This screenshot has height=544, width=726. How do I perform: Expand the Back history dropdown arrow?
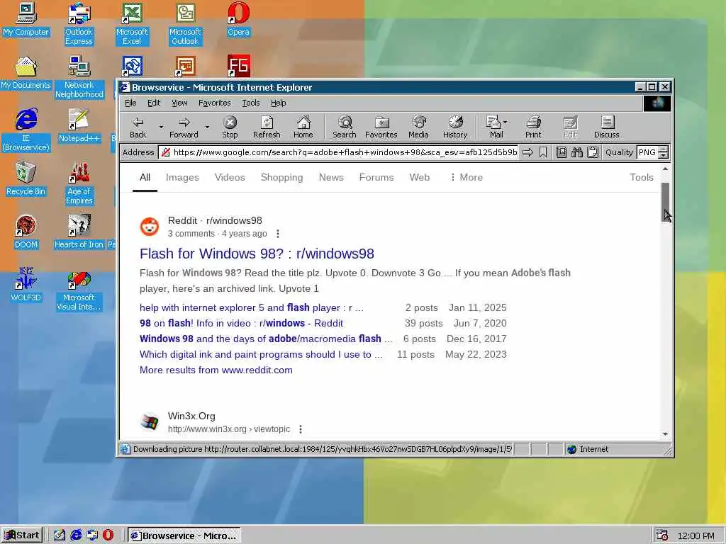coord(161,127)
